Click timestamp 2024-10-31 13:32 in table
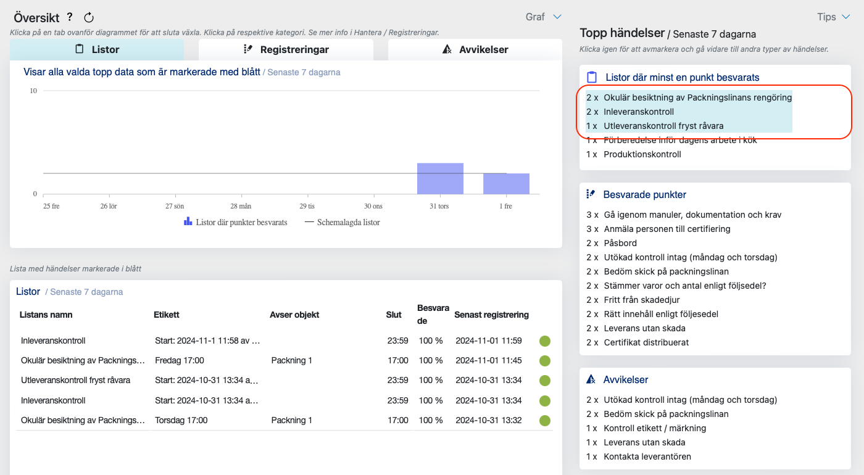The height and width of the screenshot is (475, 864). click(489, 420)
